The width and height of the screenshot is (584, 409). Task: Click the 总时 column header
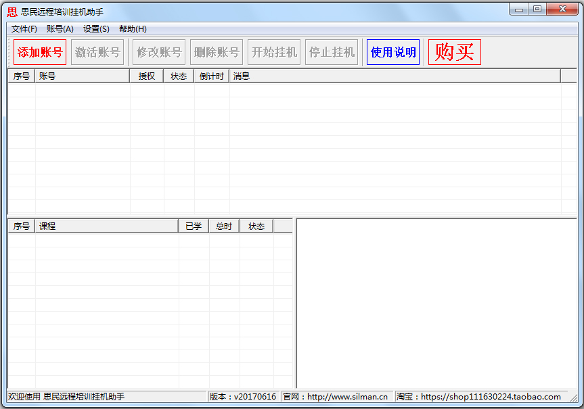(224, 226)
